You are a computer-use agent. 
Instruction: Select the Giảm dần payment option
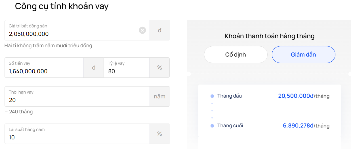click(x=304, y=55)
